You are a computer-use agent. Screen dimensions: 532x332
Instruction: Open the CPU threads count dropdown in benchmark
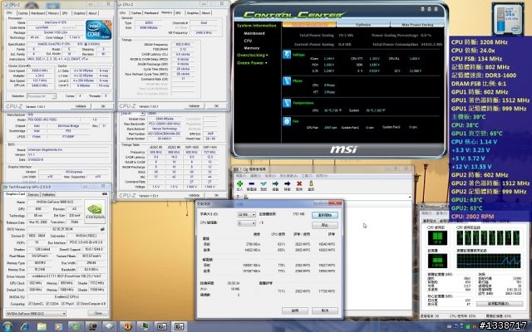tap(246, 223)
